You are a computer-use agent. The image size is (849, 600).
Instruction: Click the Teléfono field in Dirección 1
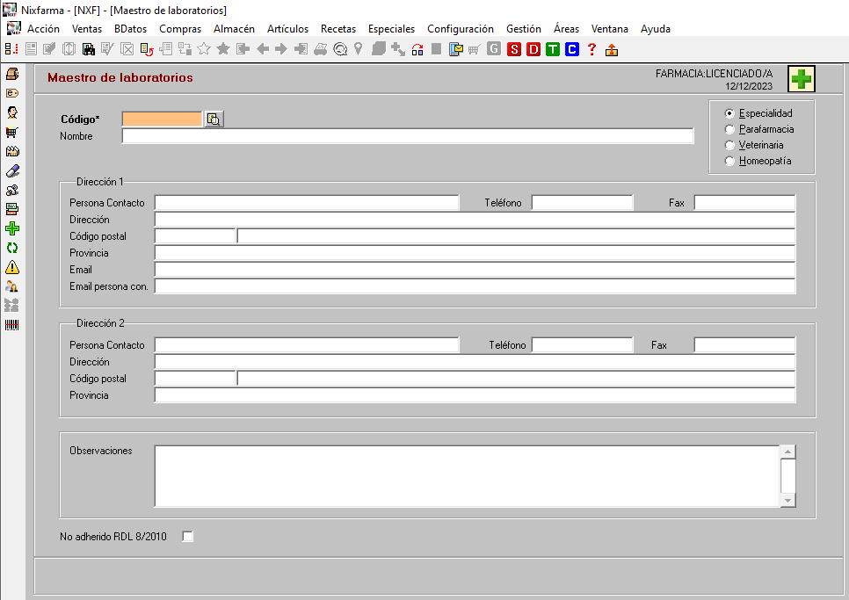[582, 203]
